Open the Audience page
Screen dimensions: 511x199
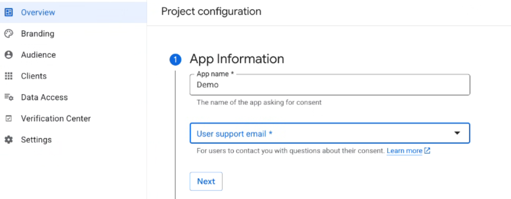(73, 55)
